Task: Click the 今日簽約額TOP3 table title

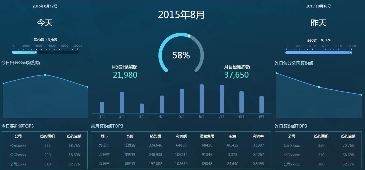Action: (x=18, y=126)
